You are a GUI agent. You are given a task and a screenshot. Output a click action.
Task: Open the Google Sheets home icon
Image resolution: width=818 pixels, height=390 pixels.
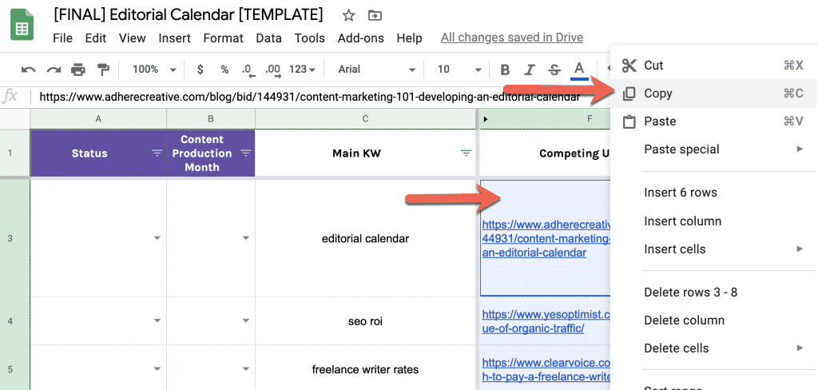22,26
